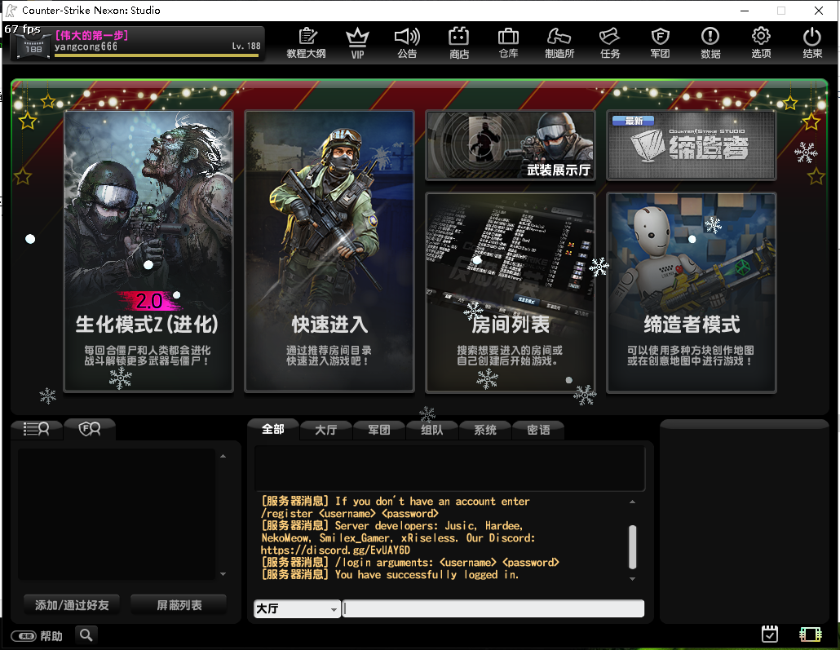Click the friends list scroll up arrow
This screenshot has width=840, height=650.
click(223, 456)
